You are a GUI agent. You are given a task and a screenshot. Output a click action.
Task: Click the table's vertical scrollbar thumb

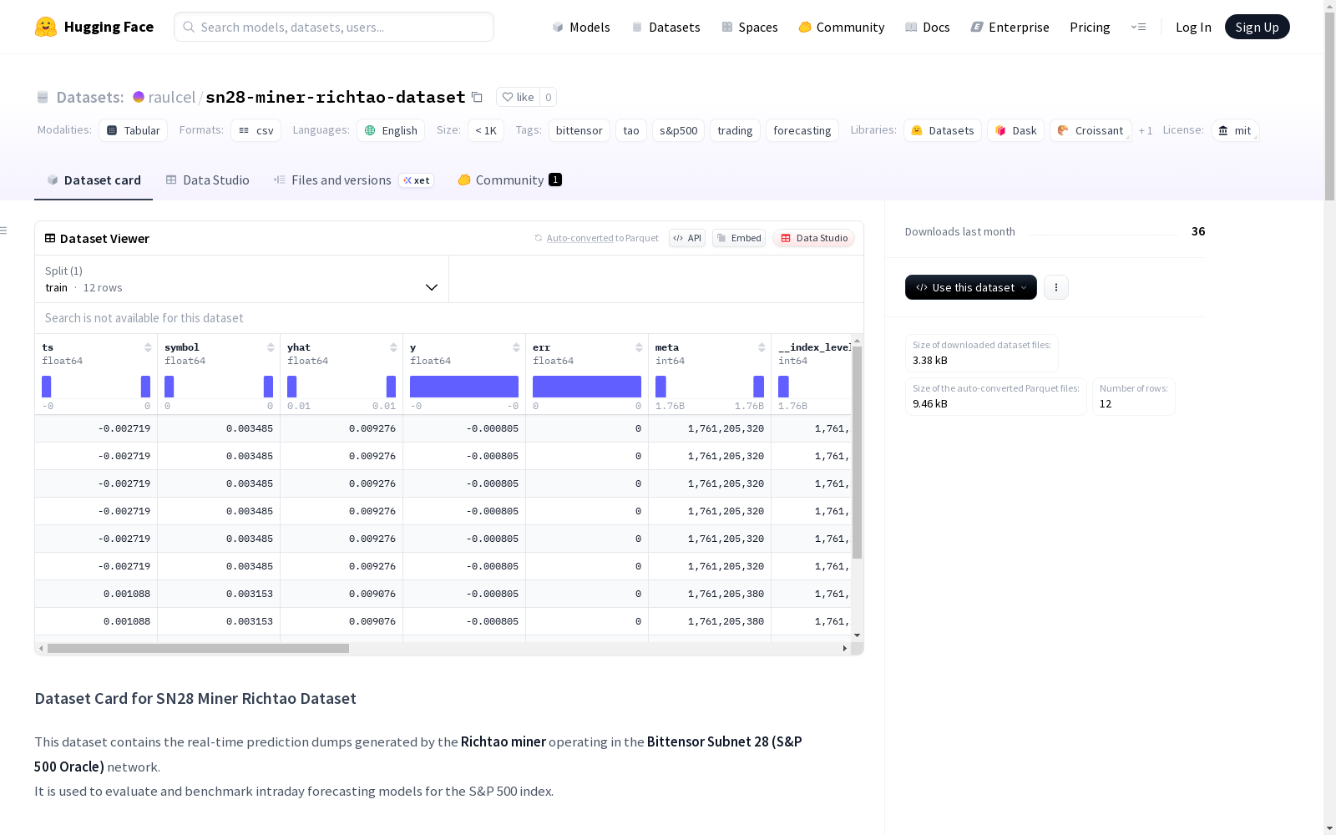click(x=857, y=453)
